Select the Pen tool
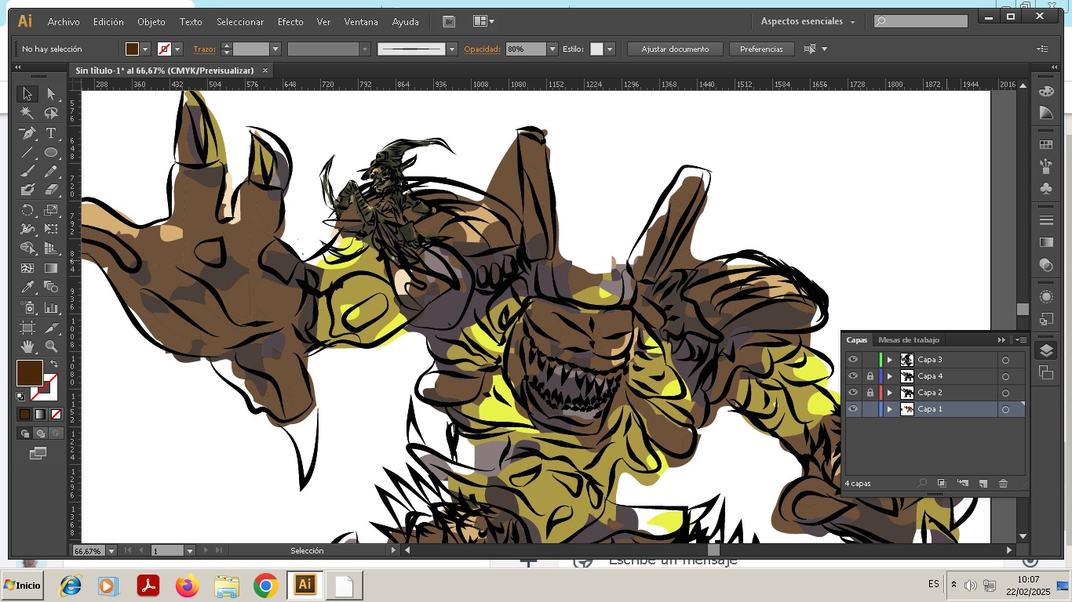This screenshot has height=602, width=1072. 27,133
